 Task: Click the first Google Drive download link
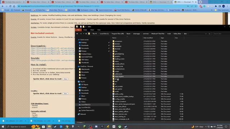click(x=52, y=48)
